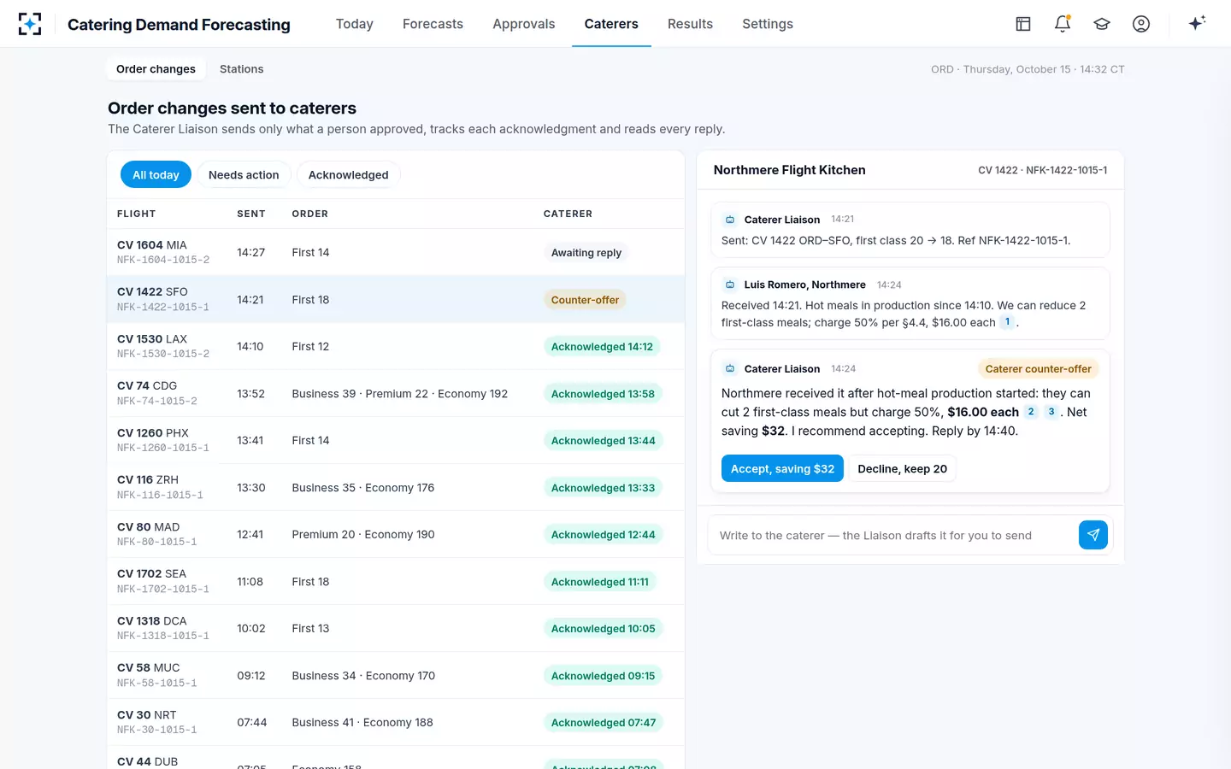Image resolution: width=1231 pixels, height=769 pixels.
Task: Open citation 1 in Luis Romero's message
Action: point(1007,322)
